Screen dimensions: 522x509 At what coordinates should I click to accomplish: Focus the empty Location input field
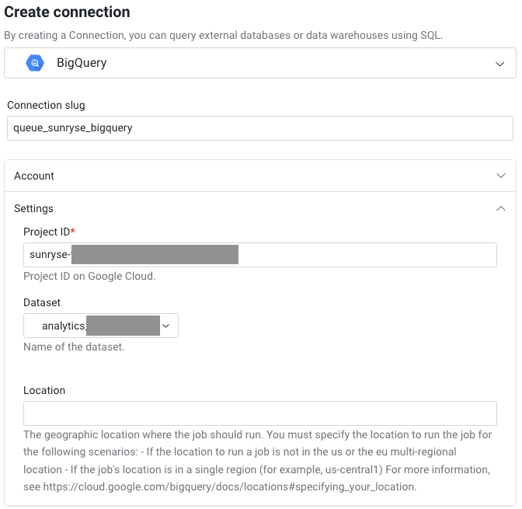[x=260, y=413]
